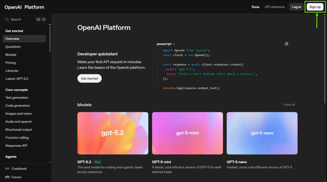Viewport: 327px width, 182px height.
Task: Open Libraries in sidebar
Action: pos(12,71)
